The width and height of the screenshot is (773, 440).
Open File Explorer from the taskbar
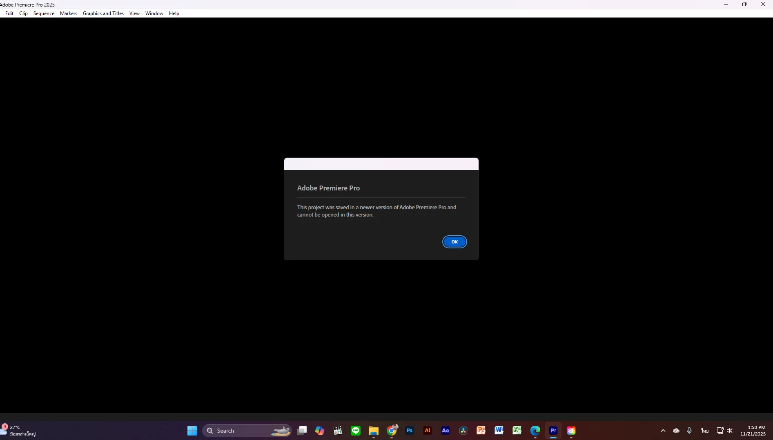coord(374,431)
